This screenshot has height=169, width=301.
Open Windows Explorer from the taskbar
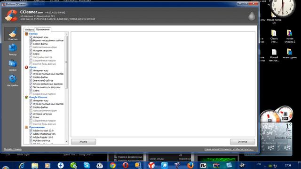35,165
